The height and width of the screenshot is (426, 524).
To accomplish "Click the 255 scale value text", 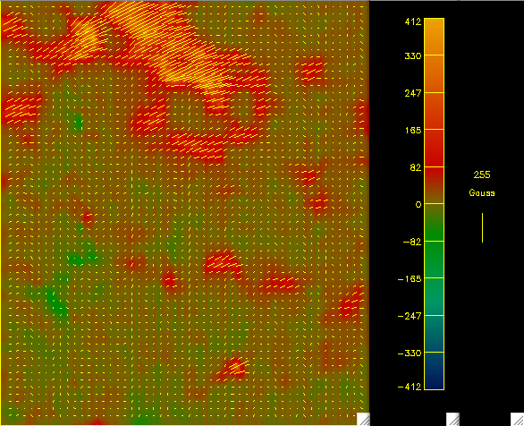I will 482,175.
